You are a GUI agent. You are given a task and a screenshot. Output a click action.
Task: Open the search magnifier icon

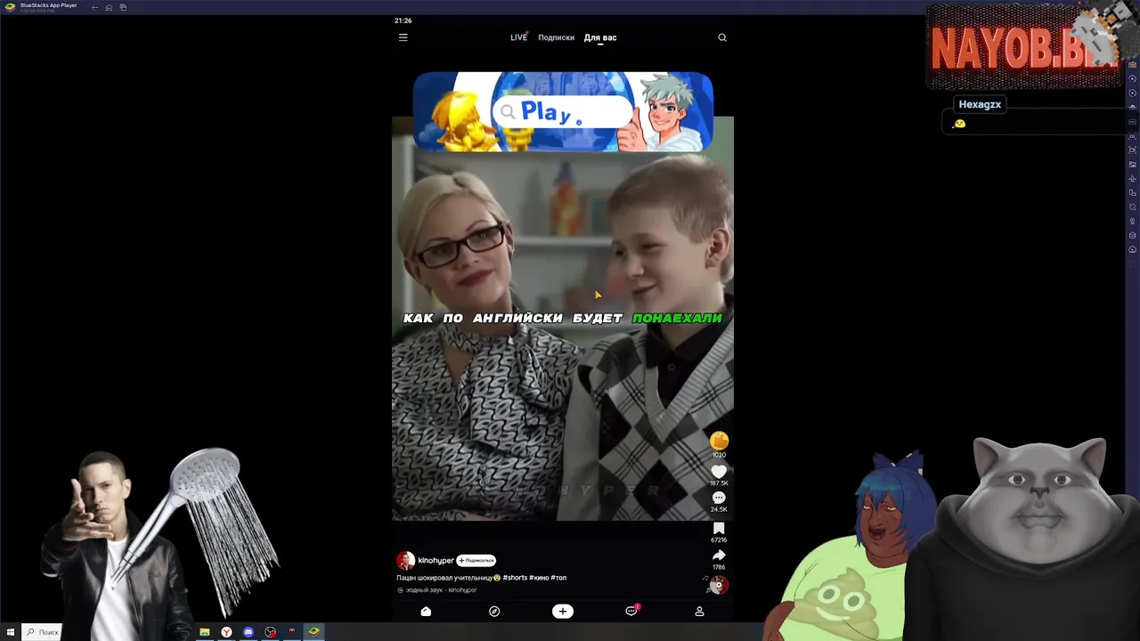(722, 37)
